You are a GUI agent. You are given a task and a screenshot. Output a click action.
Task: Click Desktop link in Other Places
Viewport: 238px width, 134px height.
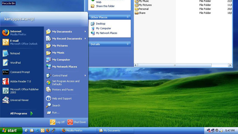[x=101, y=24]
